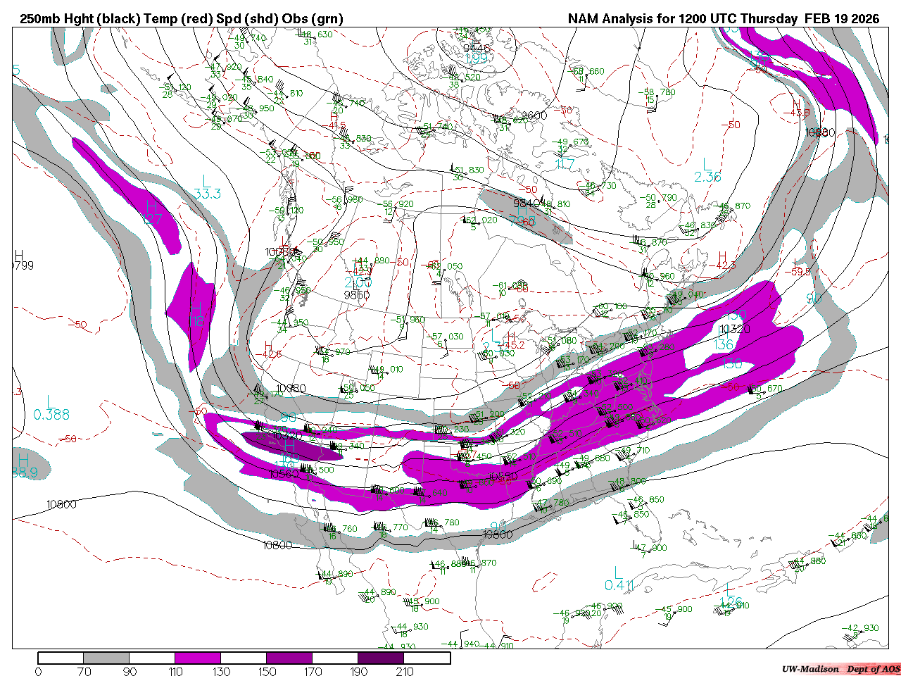Viewport: 901px width, 676px height.
Task: Choose the dark purple 190–210 legend swatch
Action: coord(381,658)
